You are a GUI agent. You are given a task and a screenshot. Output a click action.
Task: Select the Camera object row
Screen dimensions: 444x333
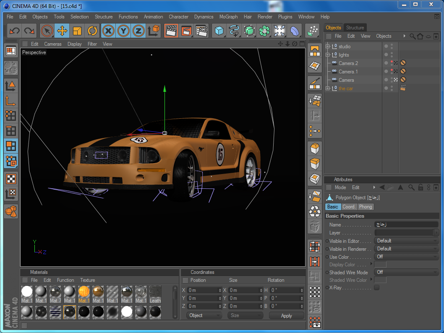coord(353,80)
